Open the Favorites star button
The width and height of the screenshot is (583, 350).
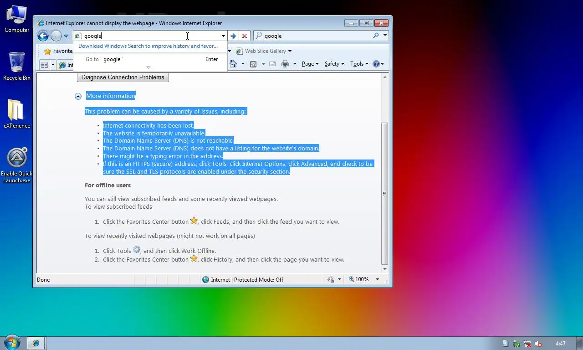tap(58, 51)
